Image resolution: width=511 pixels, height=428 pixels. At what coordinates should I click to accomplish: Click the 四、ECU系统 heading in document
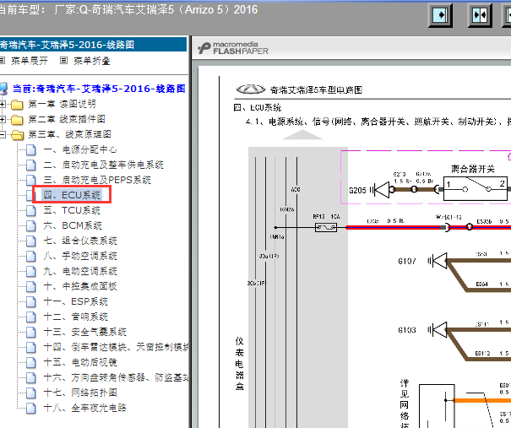[258, 107]
